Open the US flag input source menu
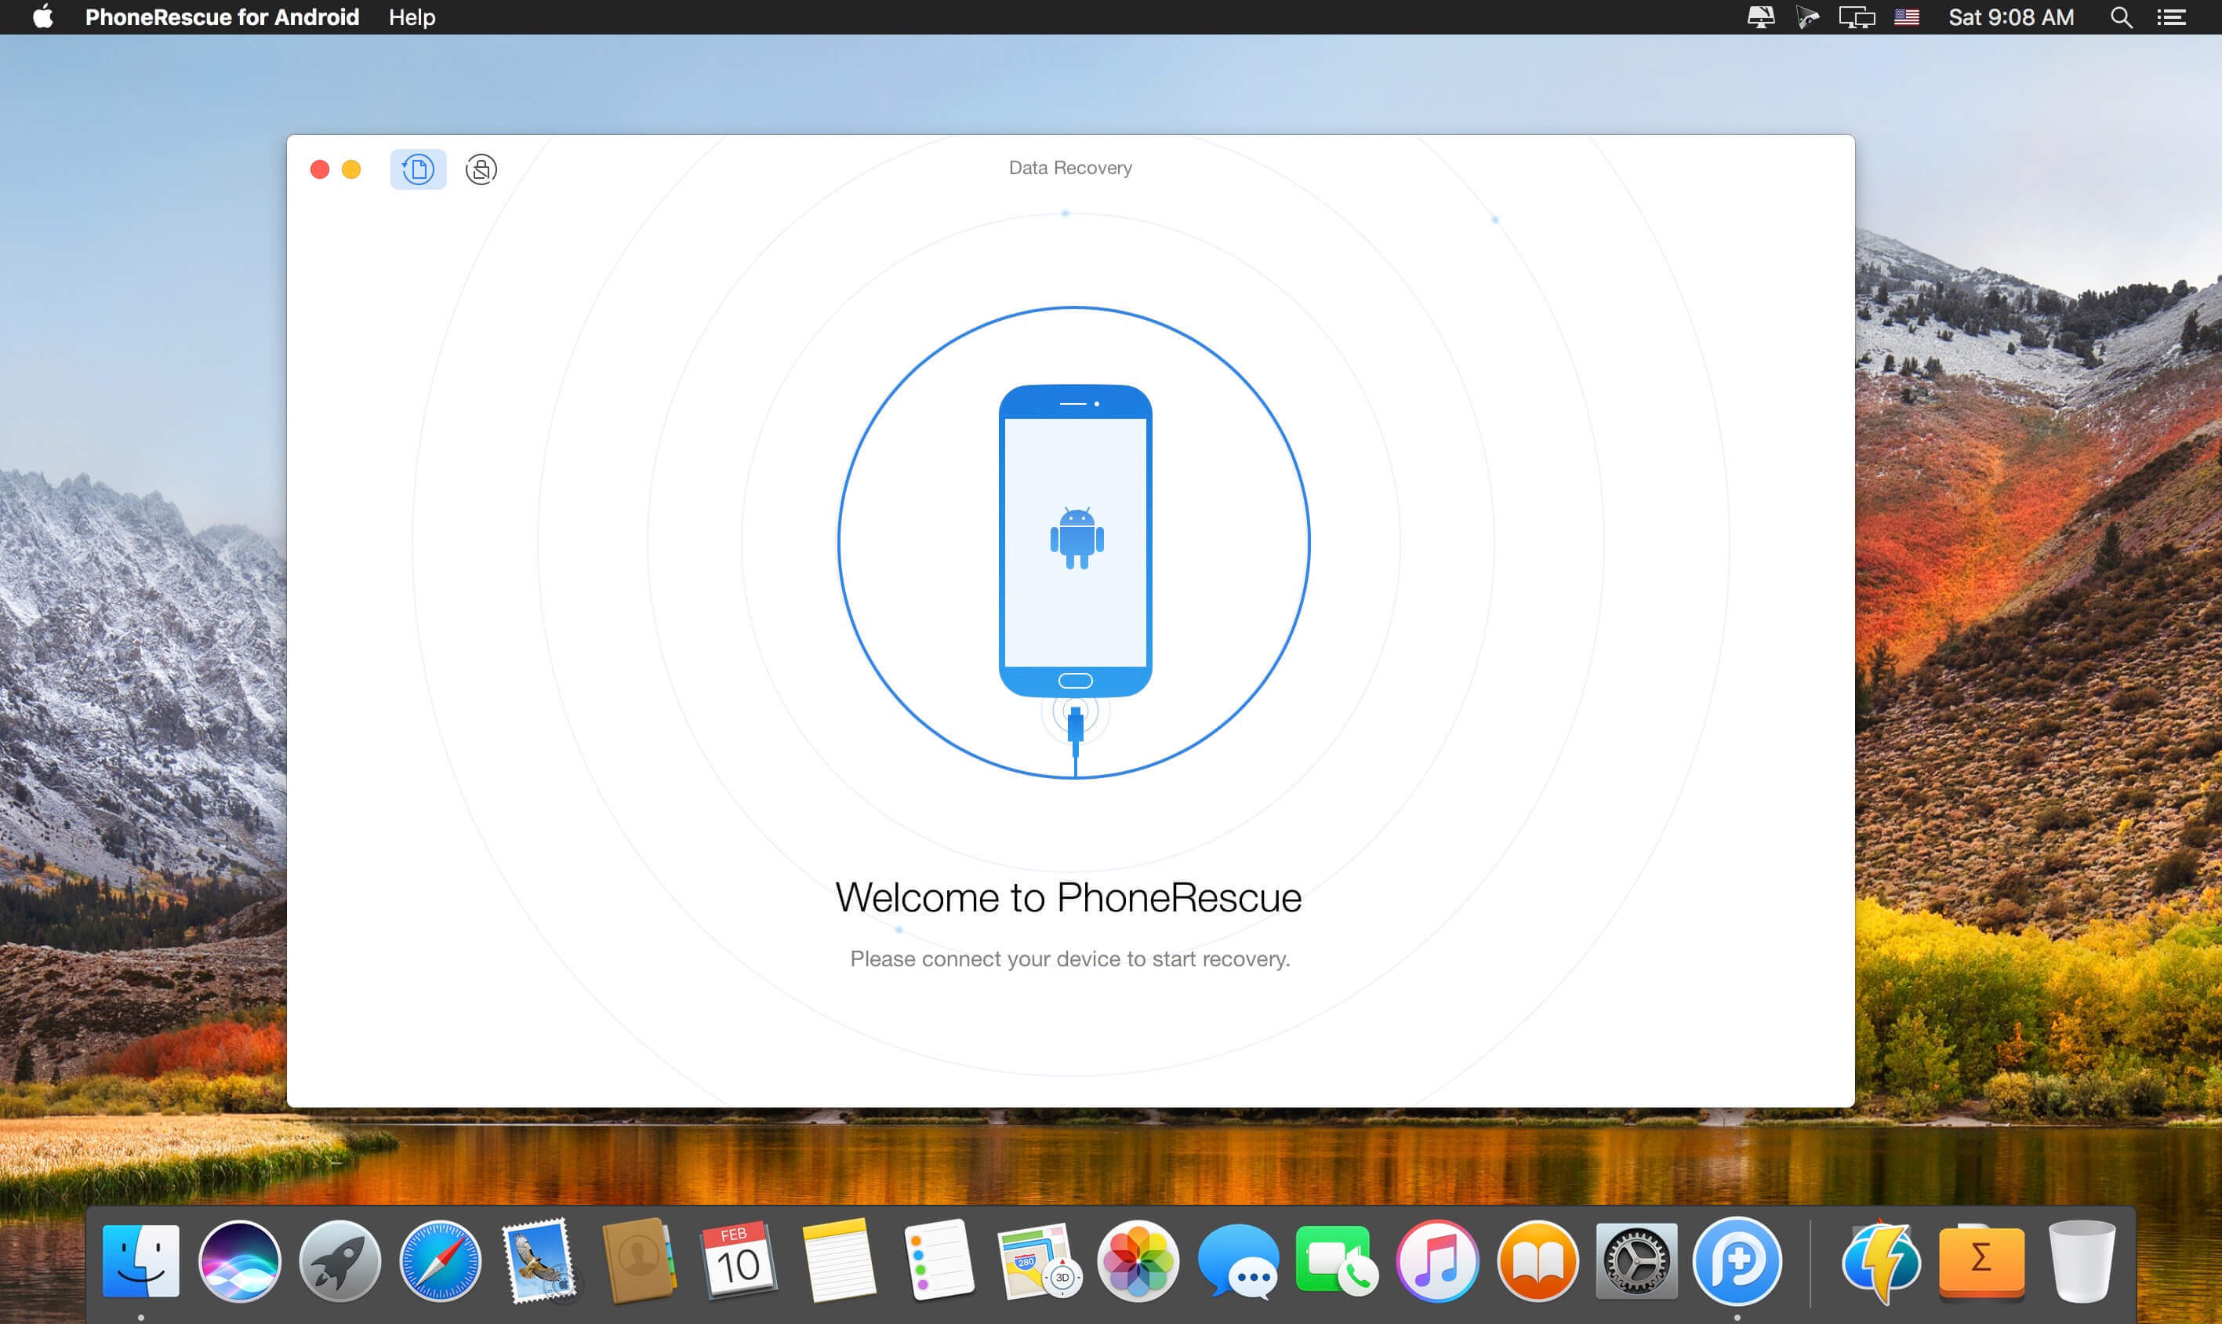Screen dimensions: 2222x1324 [x=1906, y=17]
